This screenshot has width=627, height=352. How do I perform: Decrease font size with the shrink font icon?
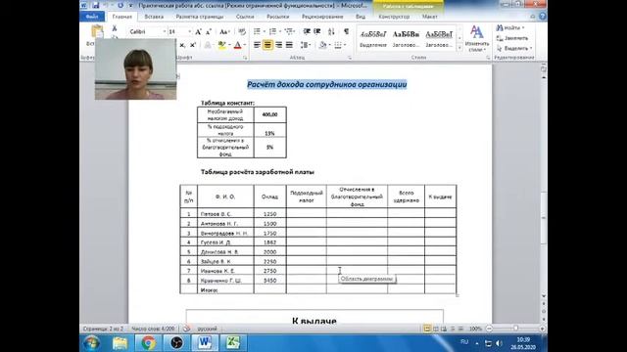coord(208,32)
